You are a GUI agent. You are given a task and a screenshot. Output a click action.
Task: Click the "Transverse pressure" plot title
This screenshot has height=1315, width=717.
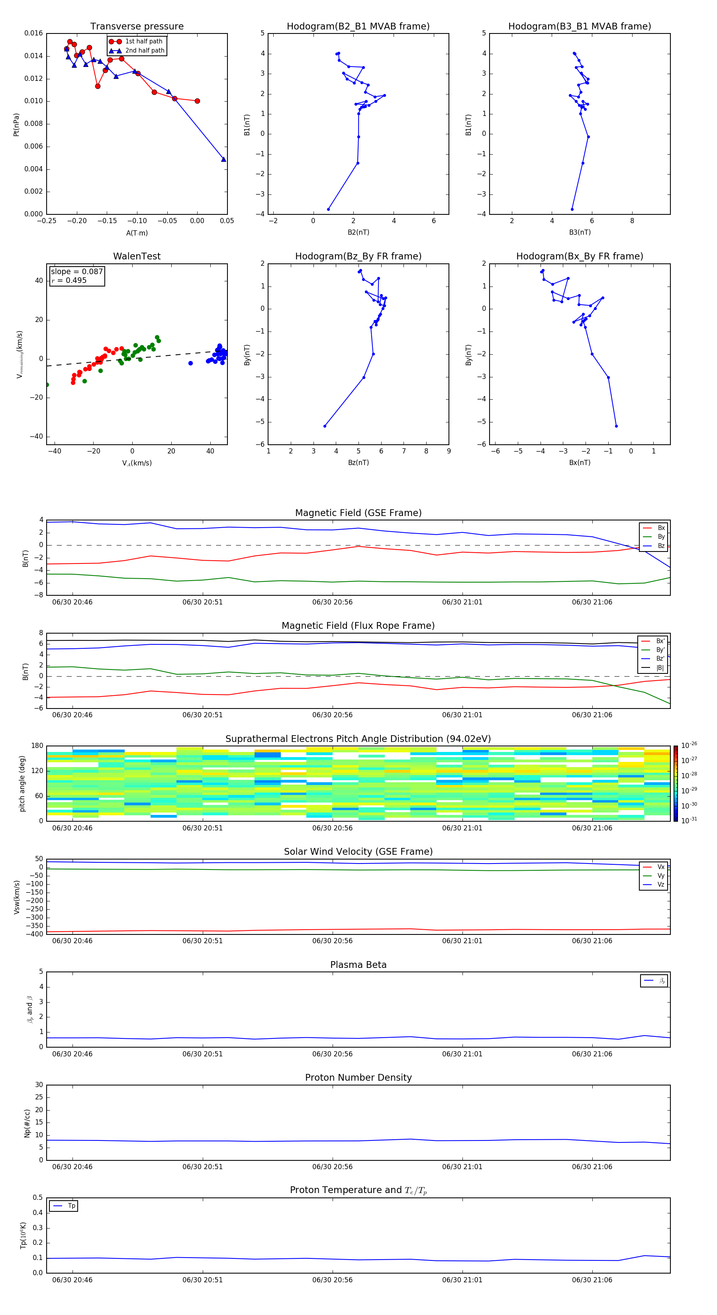coord(137,26)
